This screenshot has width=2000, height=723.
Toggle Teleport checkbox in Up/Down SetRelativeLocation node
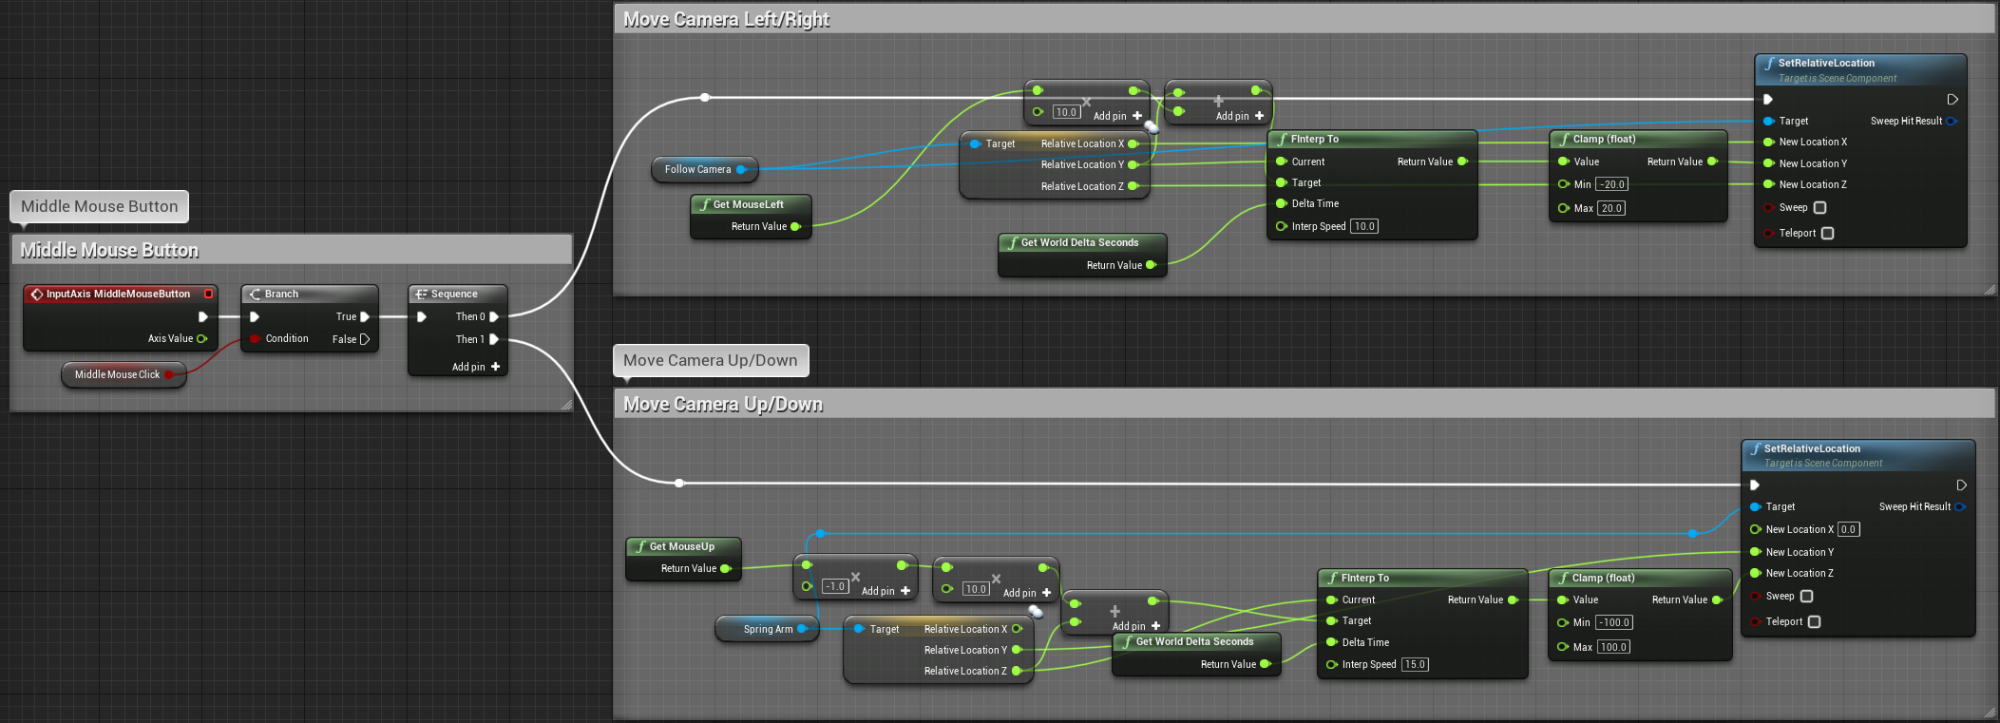click(1814, 622)
